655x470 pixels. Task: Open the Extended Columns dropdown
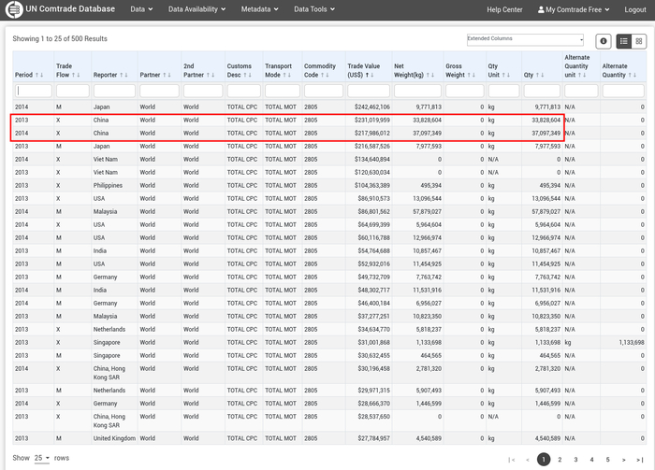pos(525,40)
